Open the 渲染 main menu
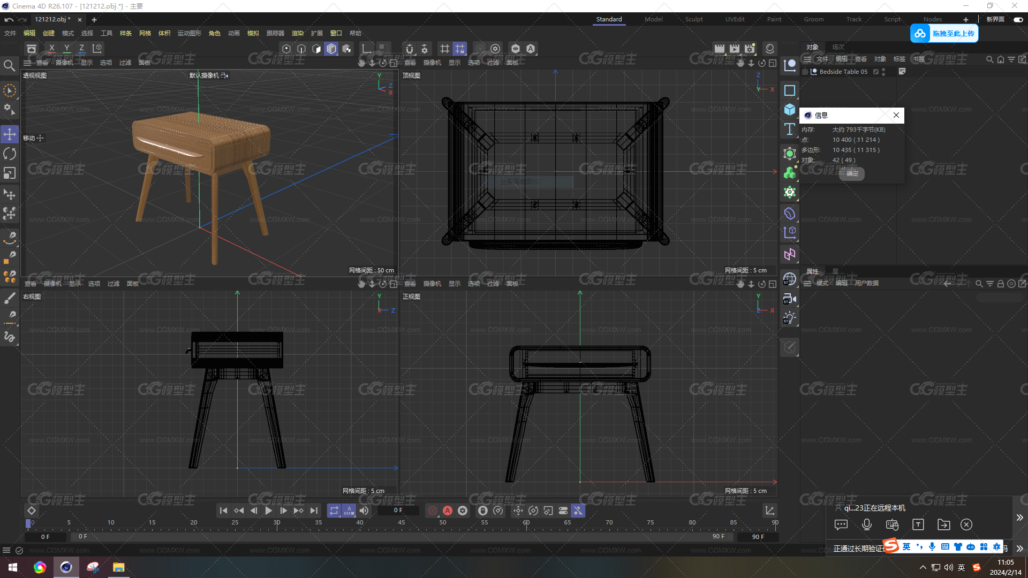Screen dimensions: 1028x578 298,33
